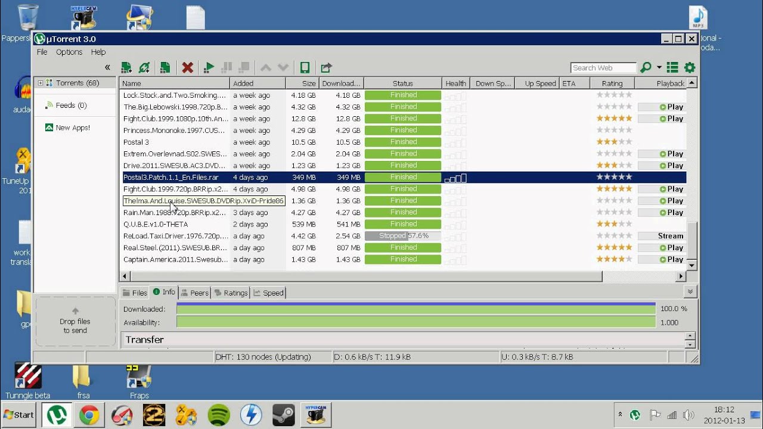The image size is (763, 429).
Task: Click the Search Web input field
Action: point(603,68)
